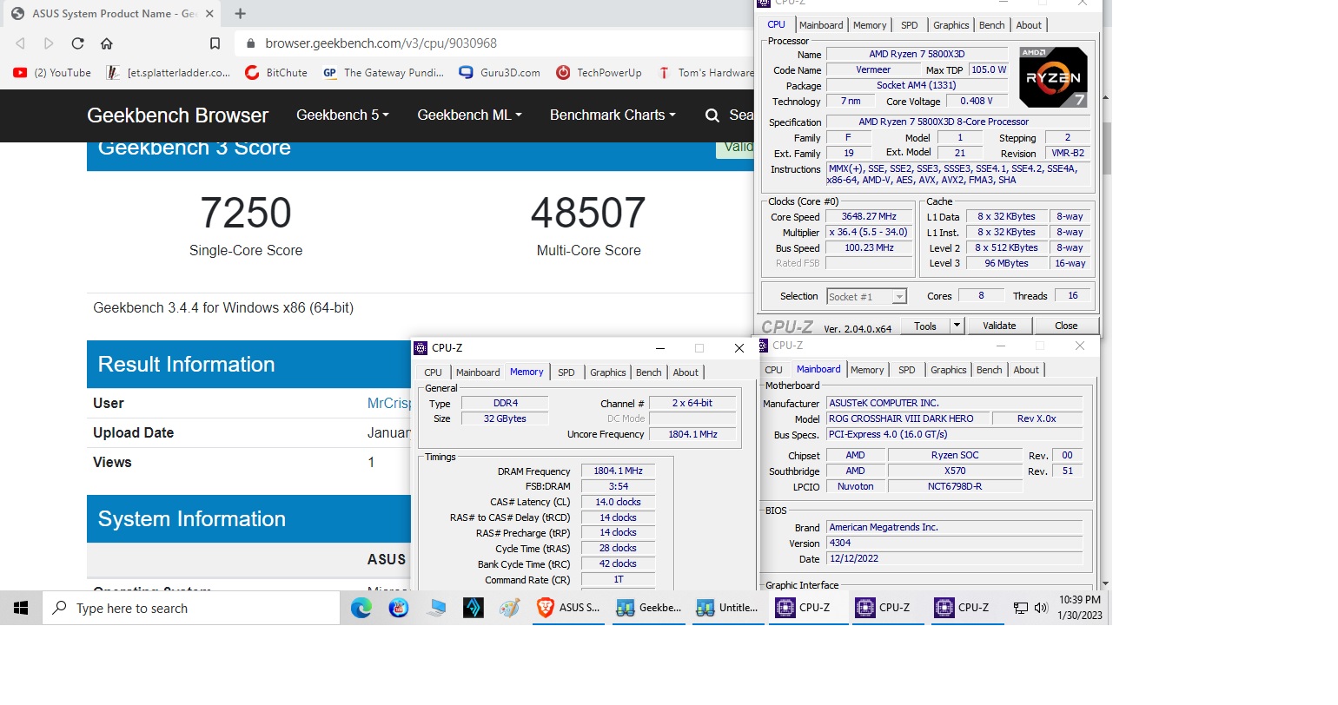Open the et.splatterladder.com bookmark
The height and width of the screenshot is (705, 1338).
pos(169,73)
